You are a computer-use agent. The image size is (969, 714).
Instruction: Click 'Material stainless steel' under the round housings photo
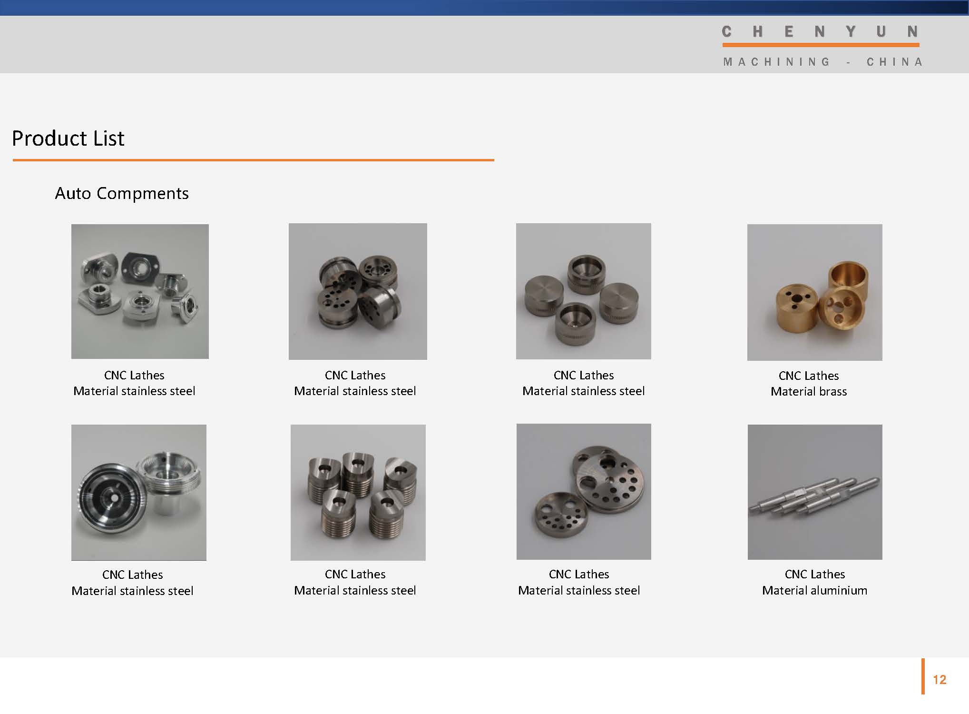coord(132,591)
